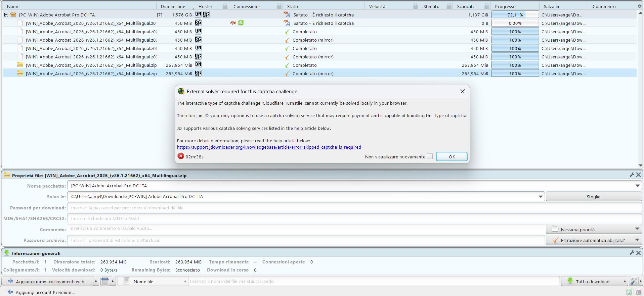Click the Commento input field in properties
644x296 pixels.
coord(306,229)
